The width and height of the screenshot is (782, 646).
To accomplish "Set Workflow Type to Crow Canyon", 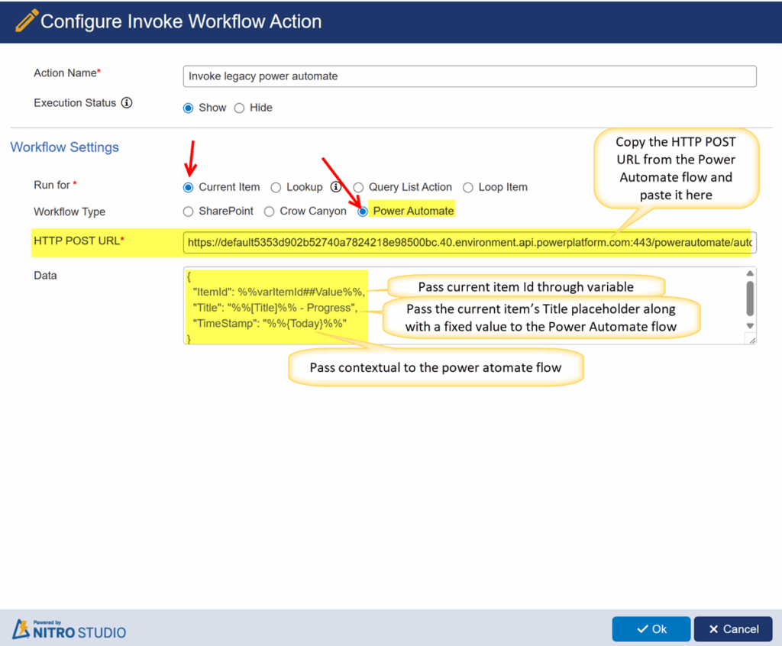I will tap(270, 211).
